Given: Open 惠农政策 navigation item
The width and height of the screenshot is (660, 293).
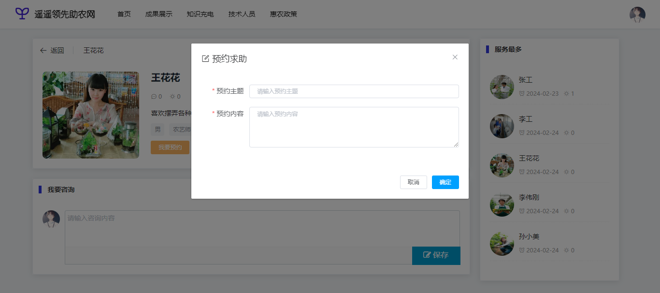Looking at the screenshot, I should 284,14.
